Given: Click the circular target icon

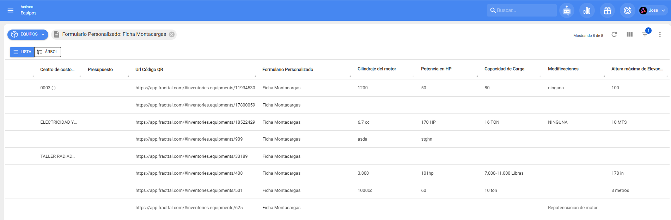Looking at the screenshot, I should click(628, 11).
